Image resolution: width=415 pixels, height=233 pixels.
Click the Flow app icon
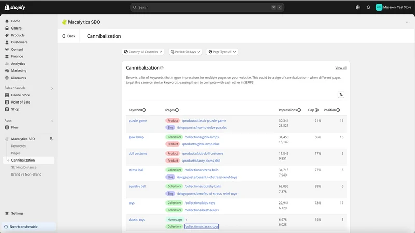pos(7,127)
